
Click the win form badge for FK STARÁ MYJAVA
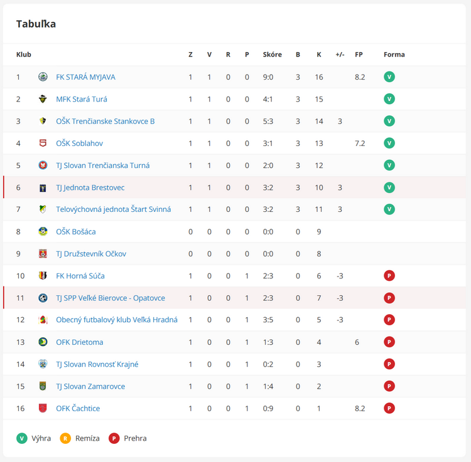[x=389, y=77]
